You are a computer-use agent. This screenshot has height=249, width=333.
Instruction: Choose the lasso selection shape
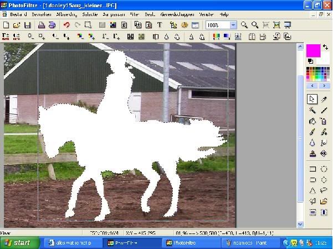point(324,190)
